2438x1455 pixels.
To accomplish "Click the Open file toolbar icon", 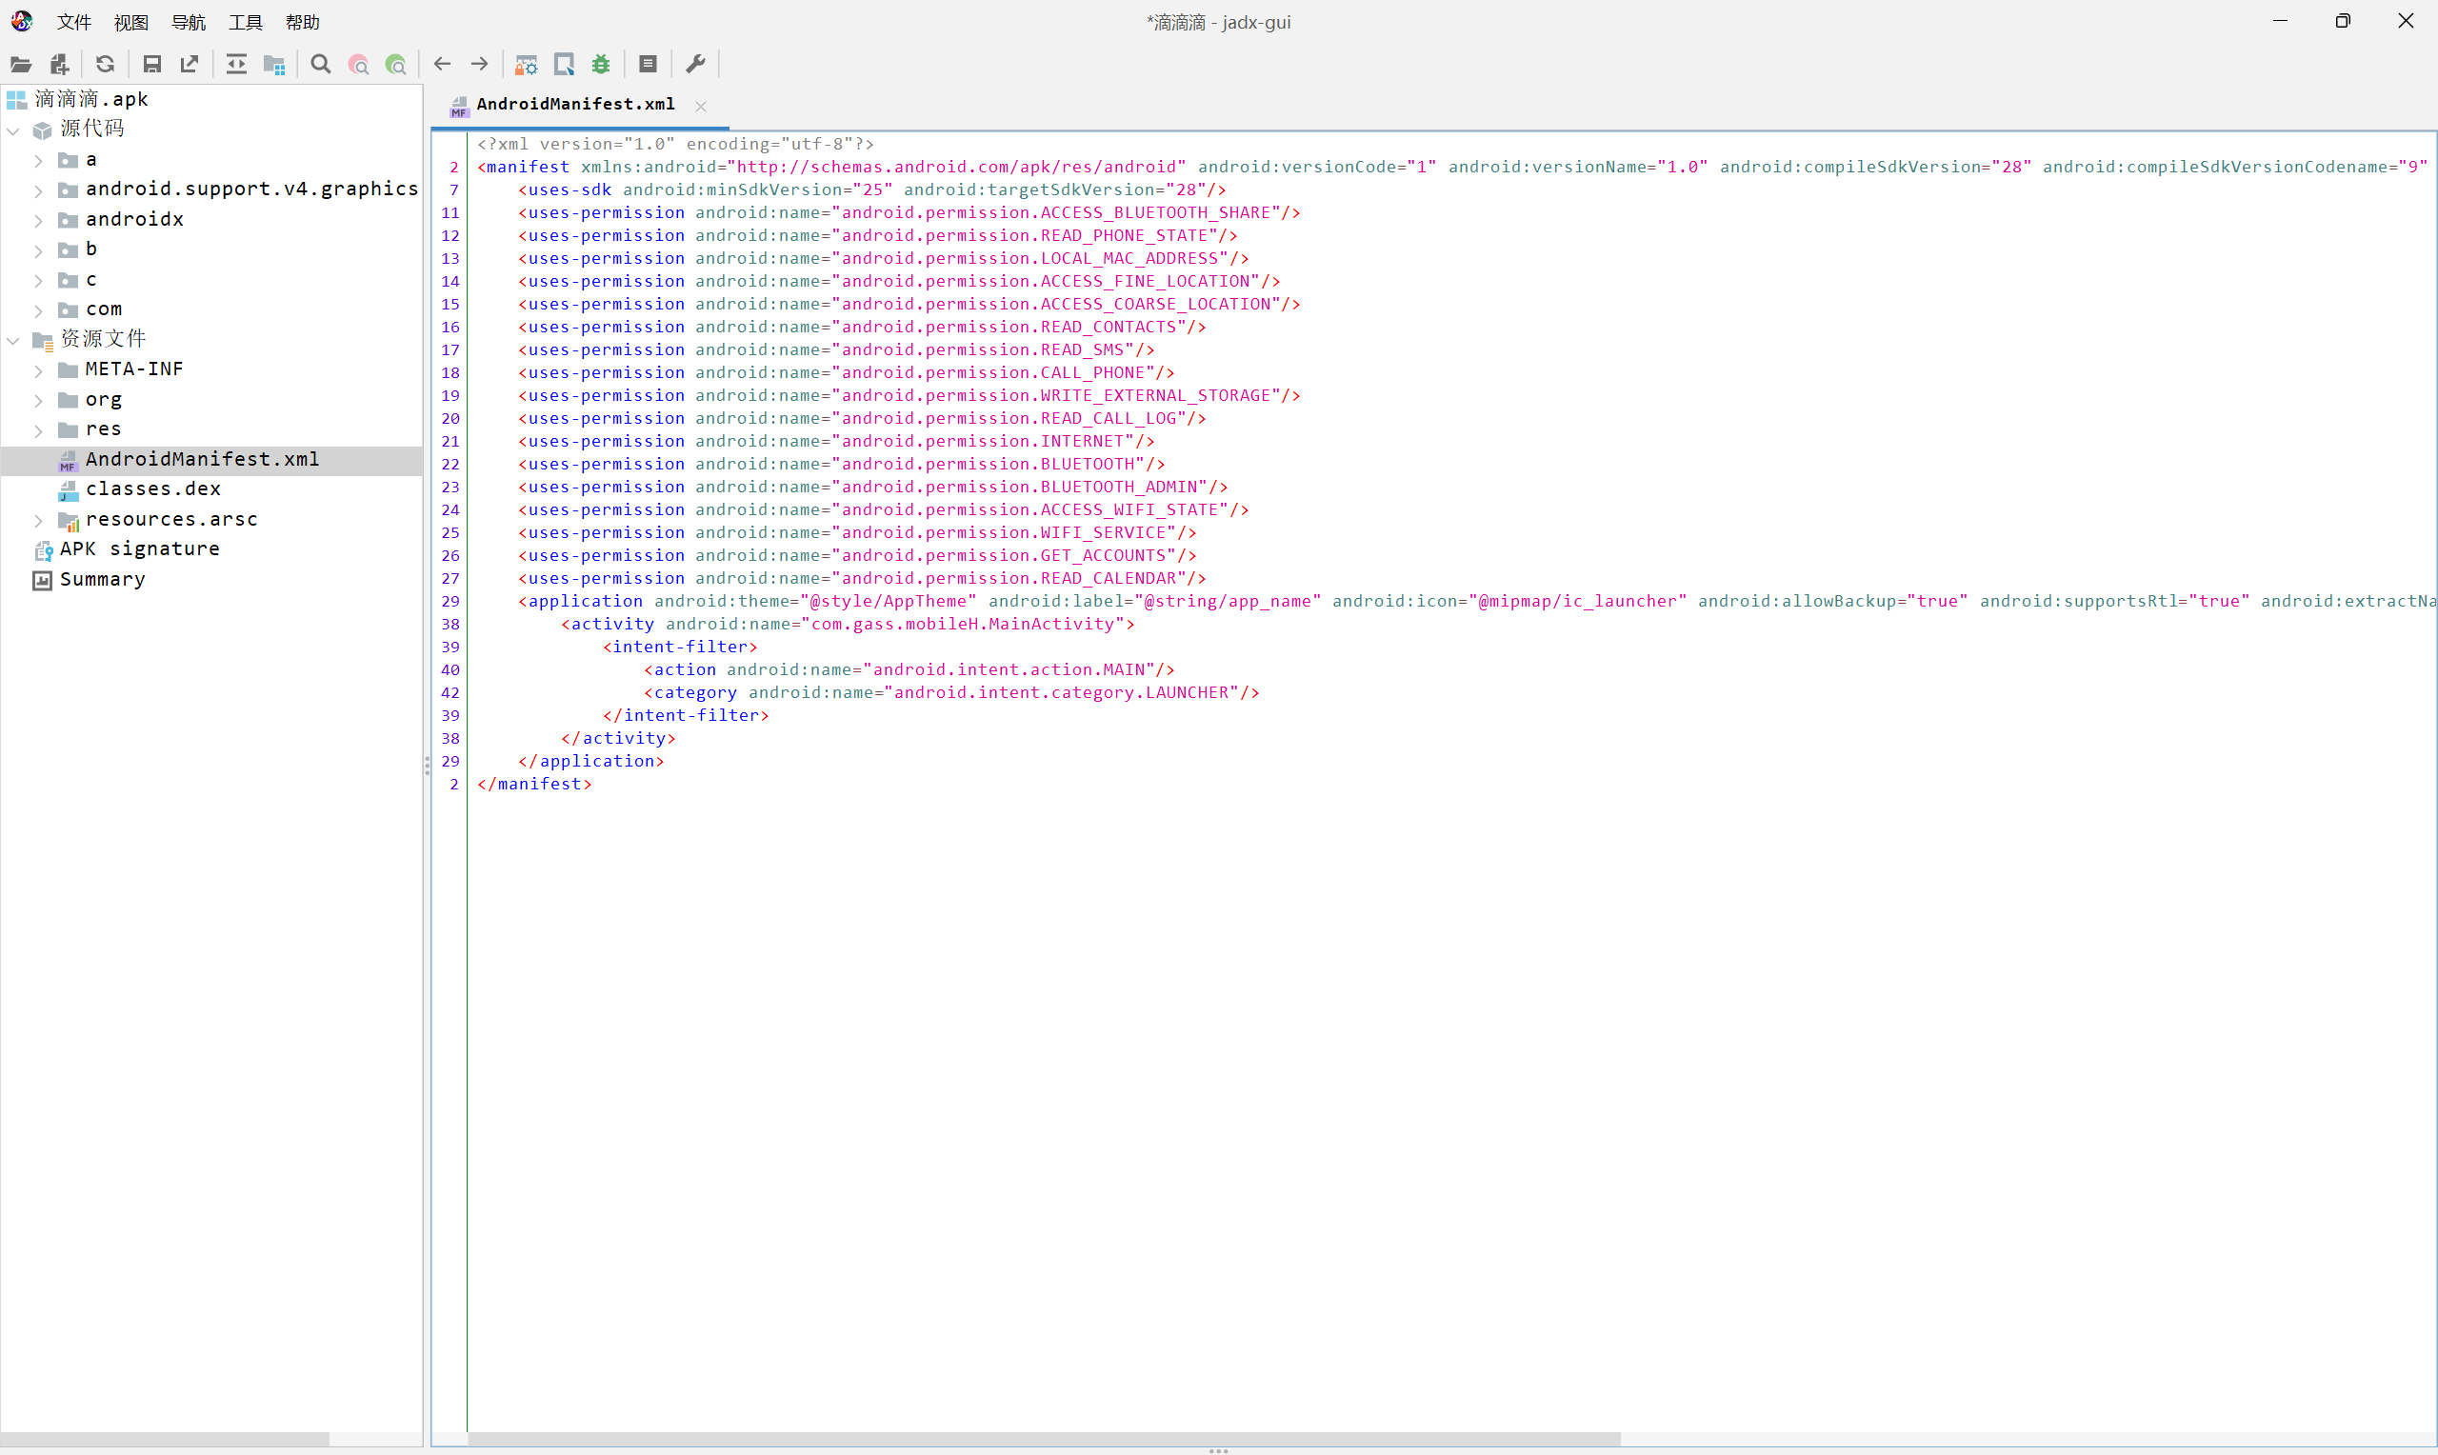I will point(21,65).
